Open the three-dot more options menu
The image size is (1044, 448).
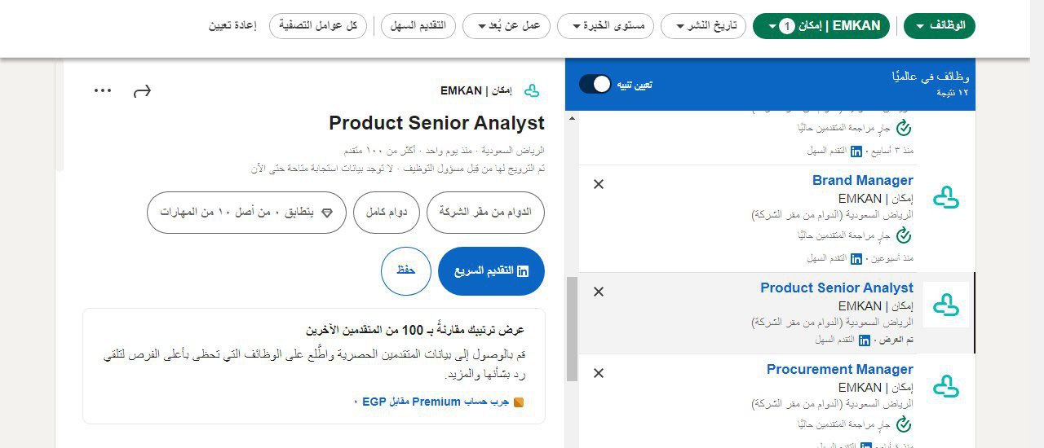pyautogui.click(x=103, y=90)
